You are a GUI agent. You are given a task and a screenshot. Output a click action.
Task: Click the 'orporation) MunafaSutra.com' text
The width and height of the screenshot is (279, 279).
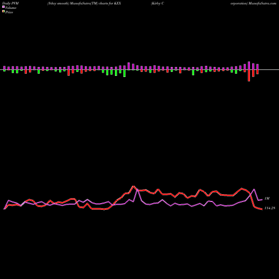(253, 3)
